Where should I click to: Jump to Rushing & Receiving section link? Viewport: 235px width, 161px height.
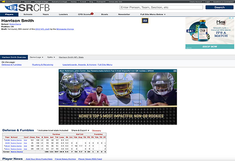(x=43, y=65)
